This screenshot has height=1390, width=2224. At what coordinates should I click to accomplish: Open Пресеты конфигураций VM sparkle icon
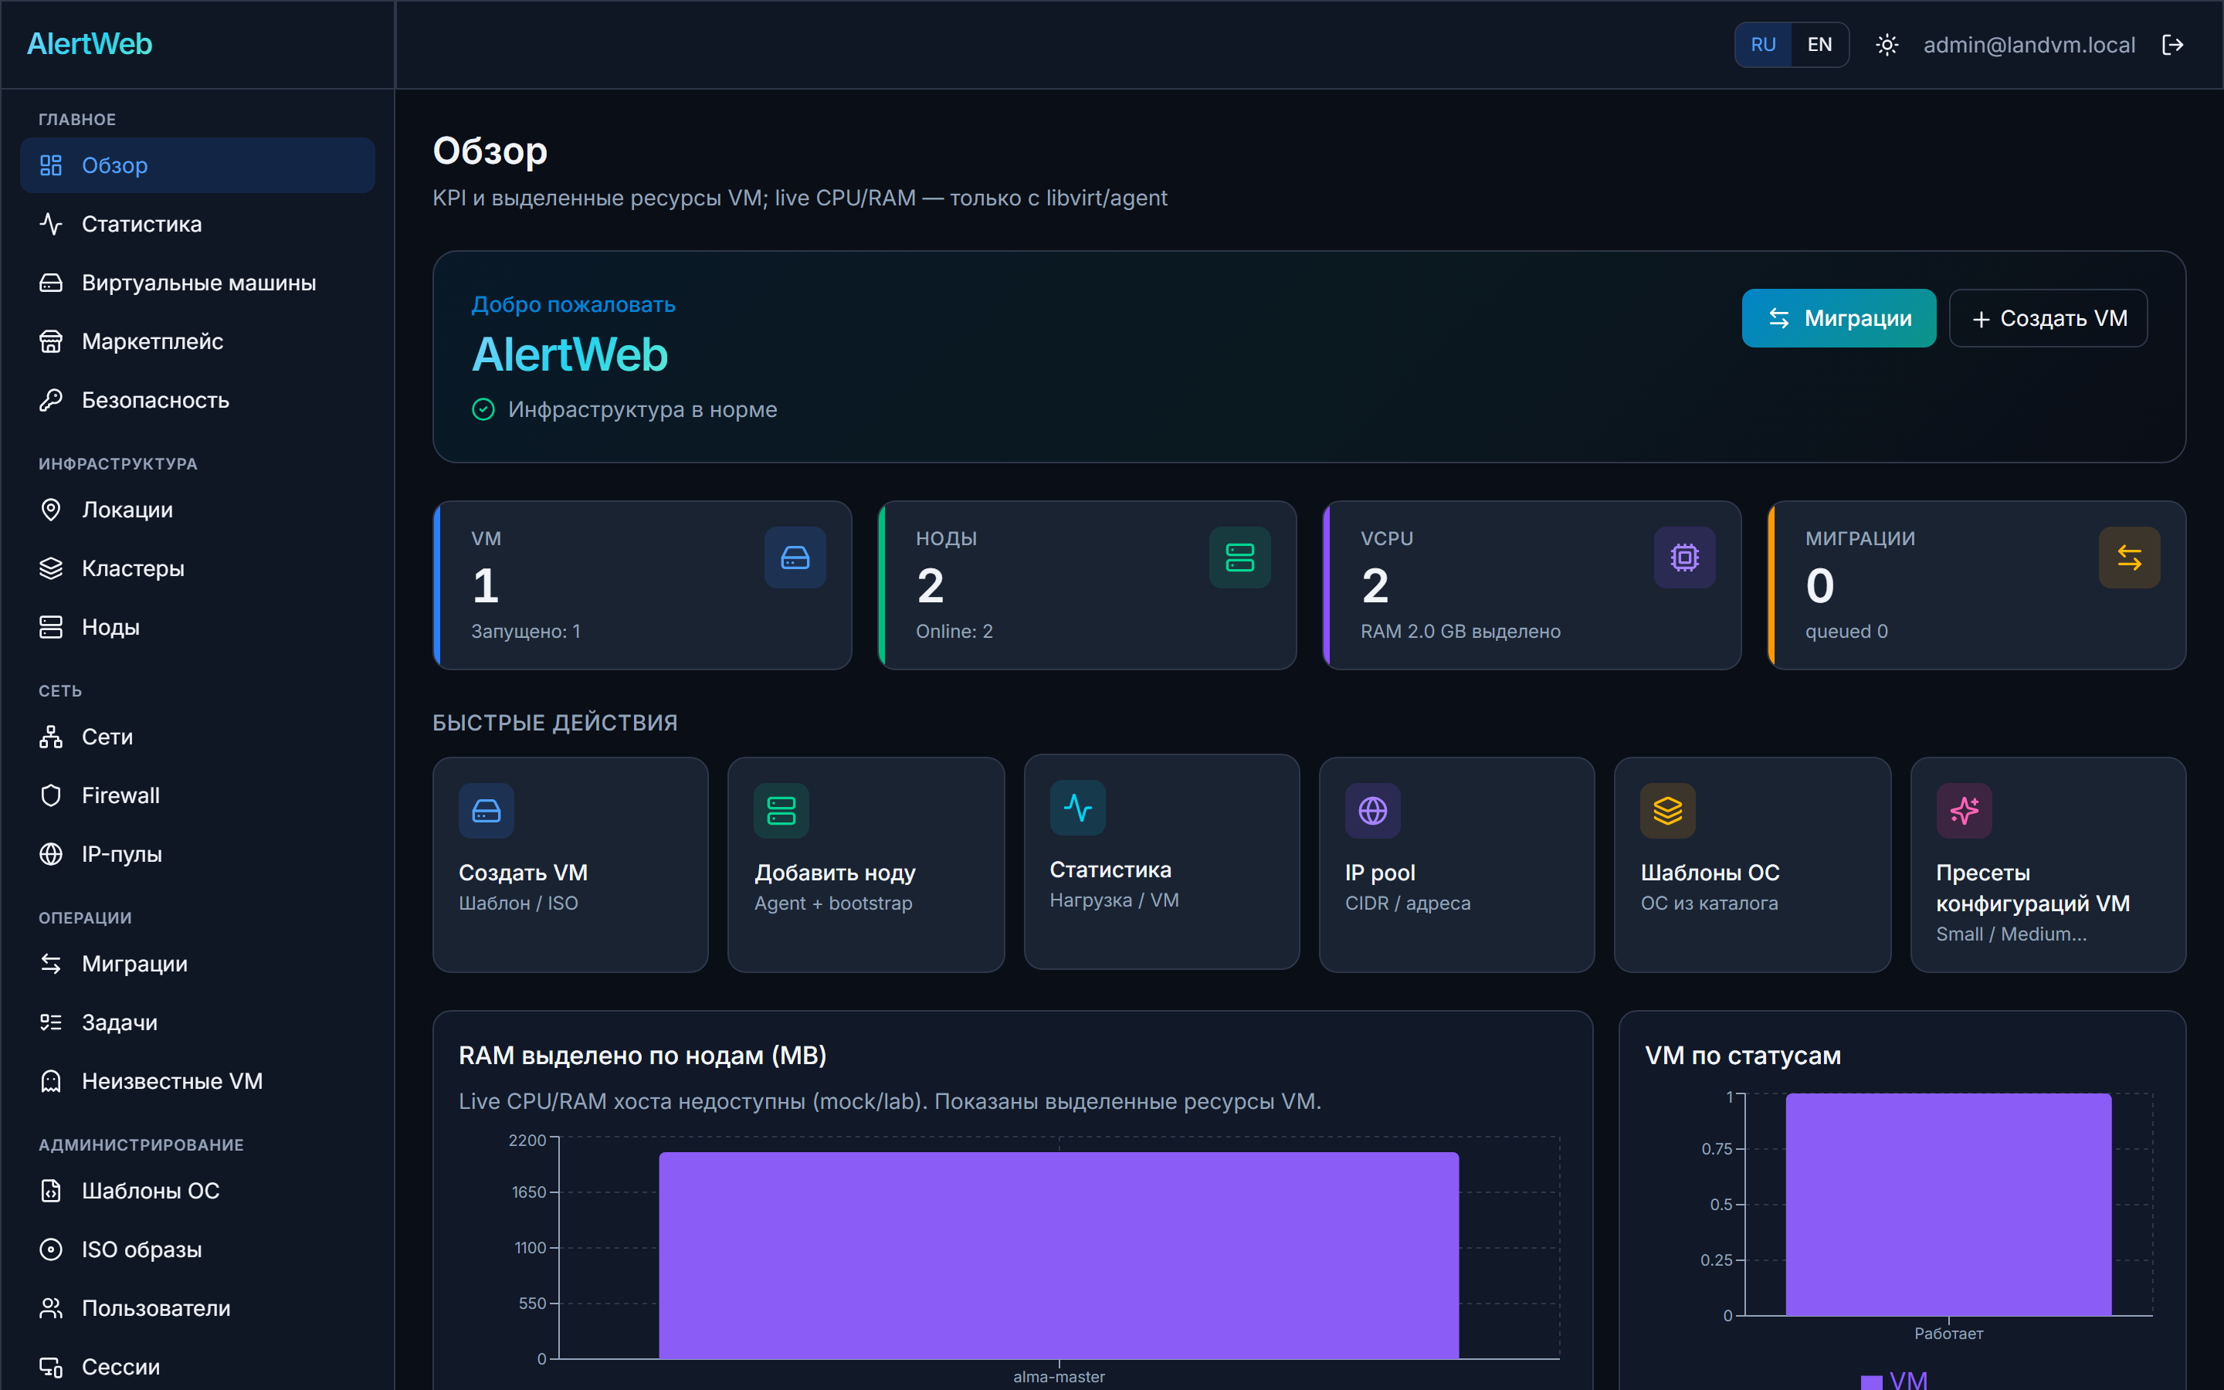pos(1964,811)
